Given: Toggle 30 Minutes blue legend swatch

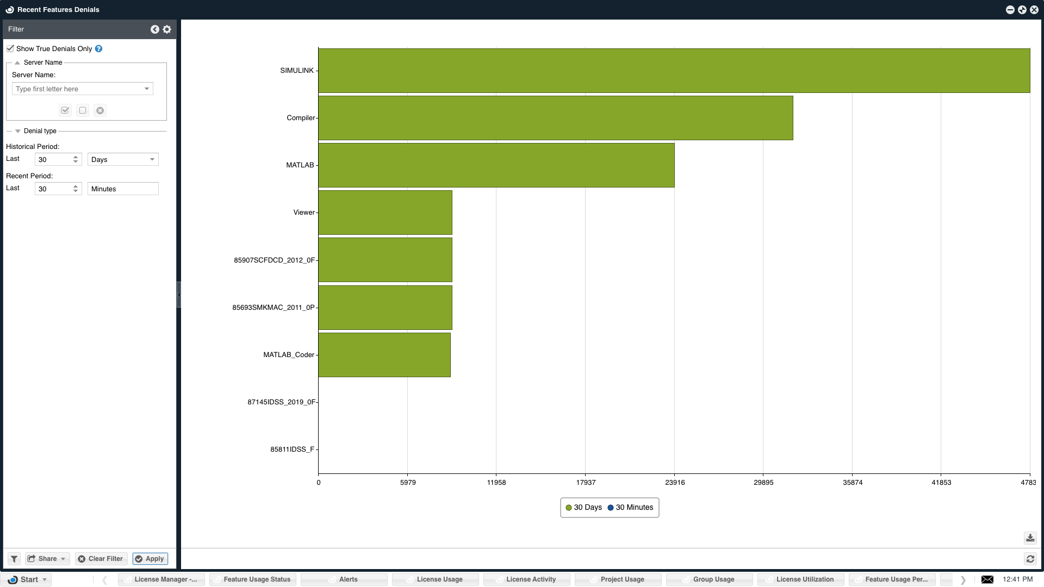Looking at the screenshot, I should point(611,508).
